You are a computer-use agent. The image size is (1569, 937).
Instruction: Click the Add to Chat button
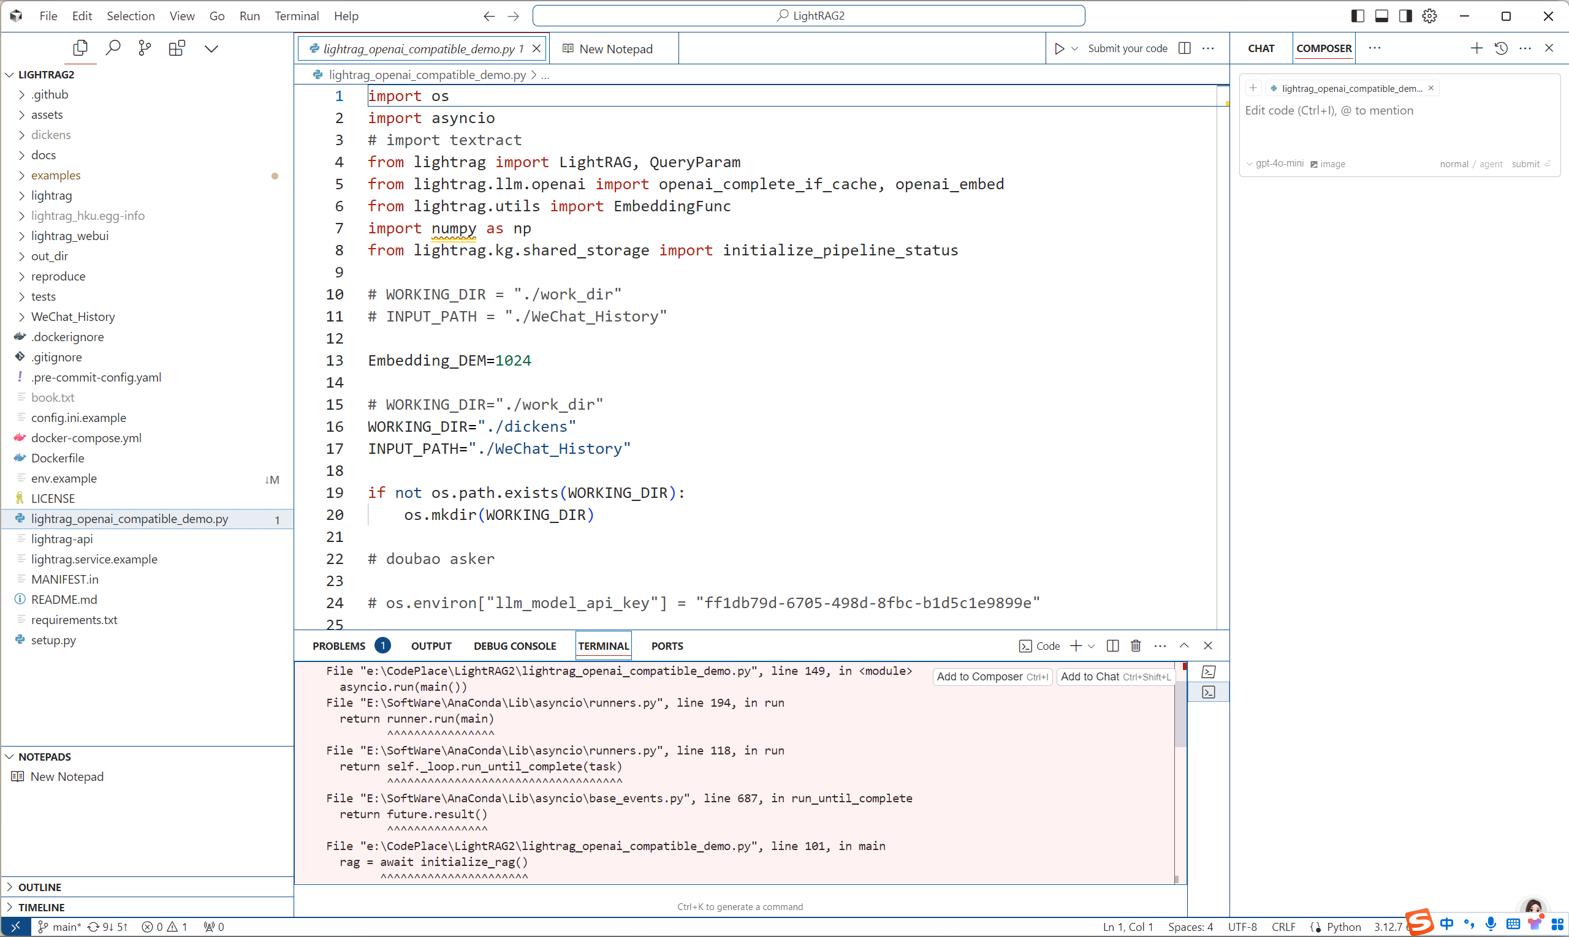click(1115, 676)
